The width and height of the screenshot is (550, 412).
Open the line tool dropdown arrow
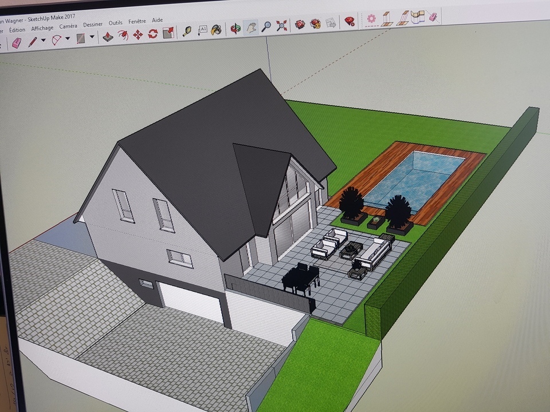44,41
